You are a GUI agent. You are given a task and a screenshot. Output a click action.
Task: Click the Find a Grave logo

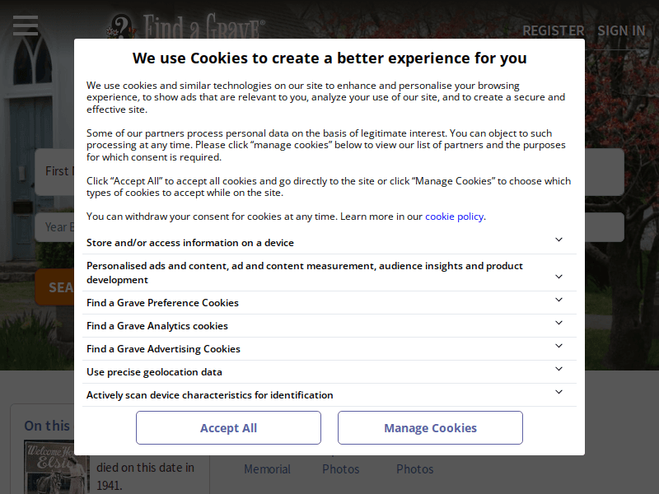188,26
